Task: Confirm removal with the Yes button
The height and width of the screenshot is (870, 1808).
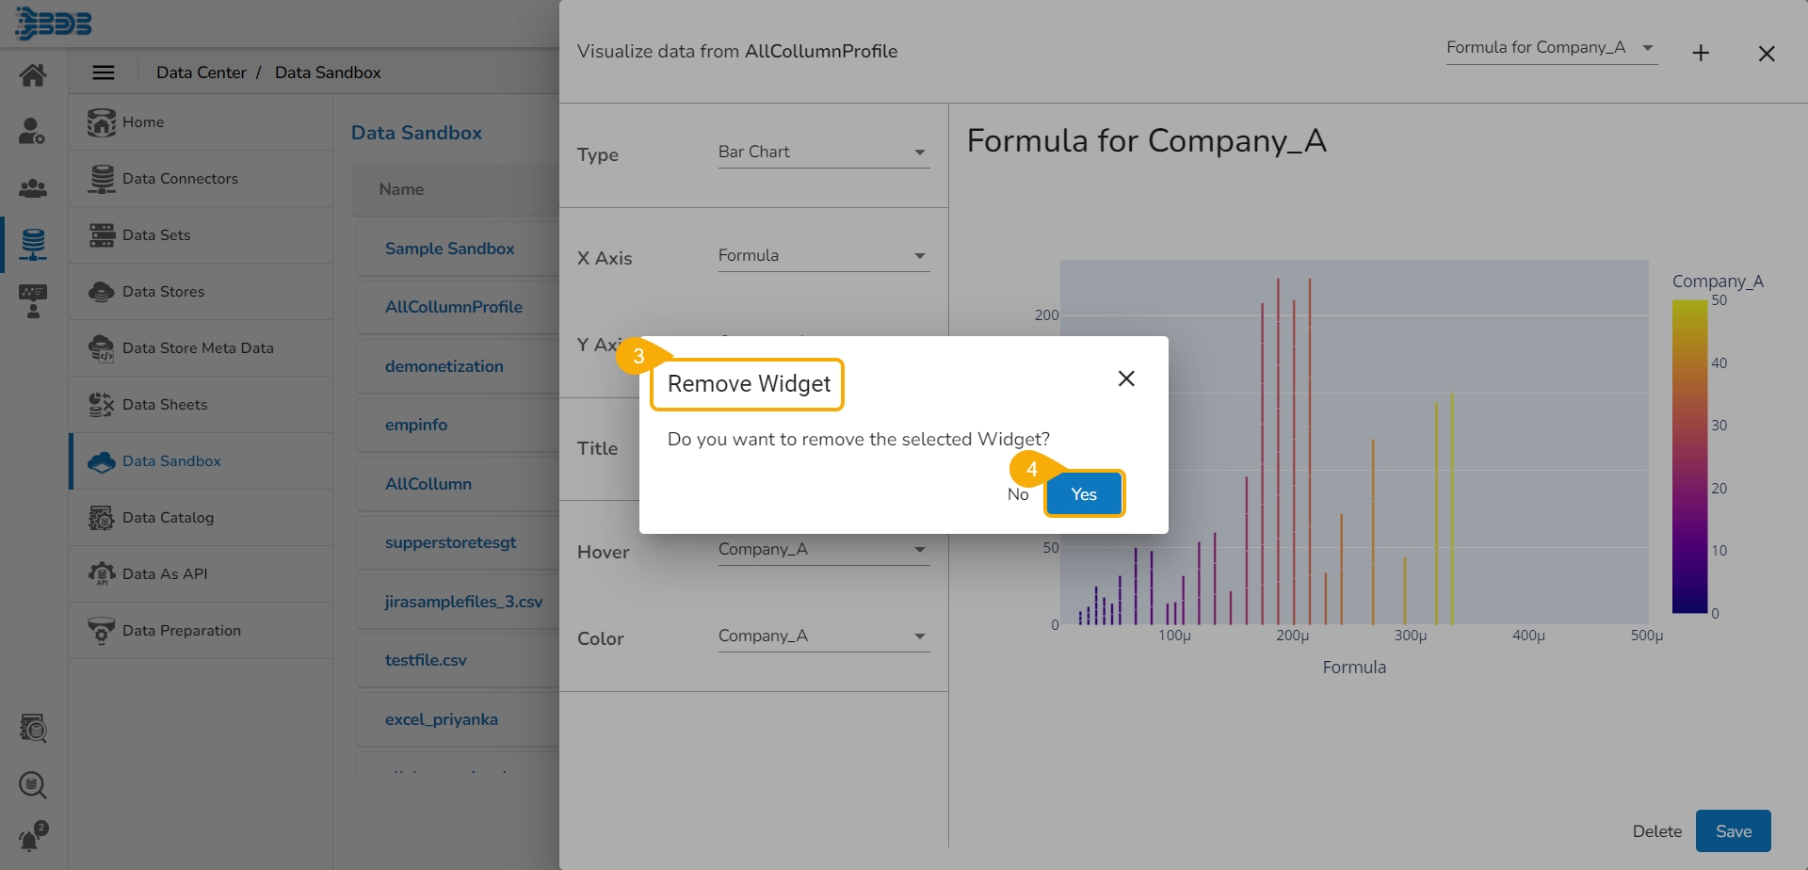Action: [1084, 494]
